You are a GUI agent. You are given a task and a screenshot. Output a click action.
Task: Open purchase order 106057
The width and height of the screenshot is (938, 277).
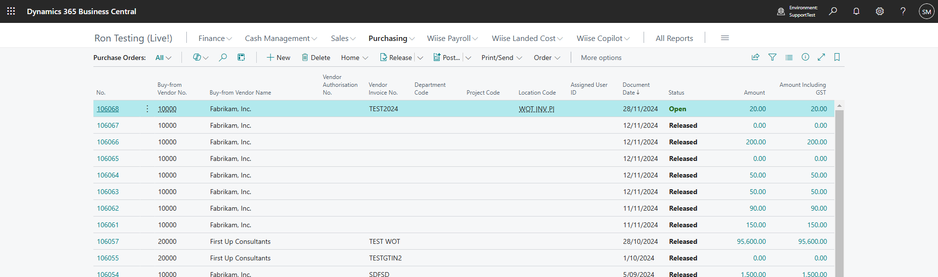pyautogui.click(x=108, y=241)
